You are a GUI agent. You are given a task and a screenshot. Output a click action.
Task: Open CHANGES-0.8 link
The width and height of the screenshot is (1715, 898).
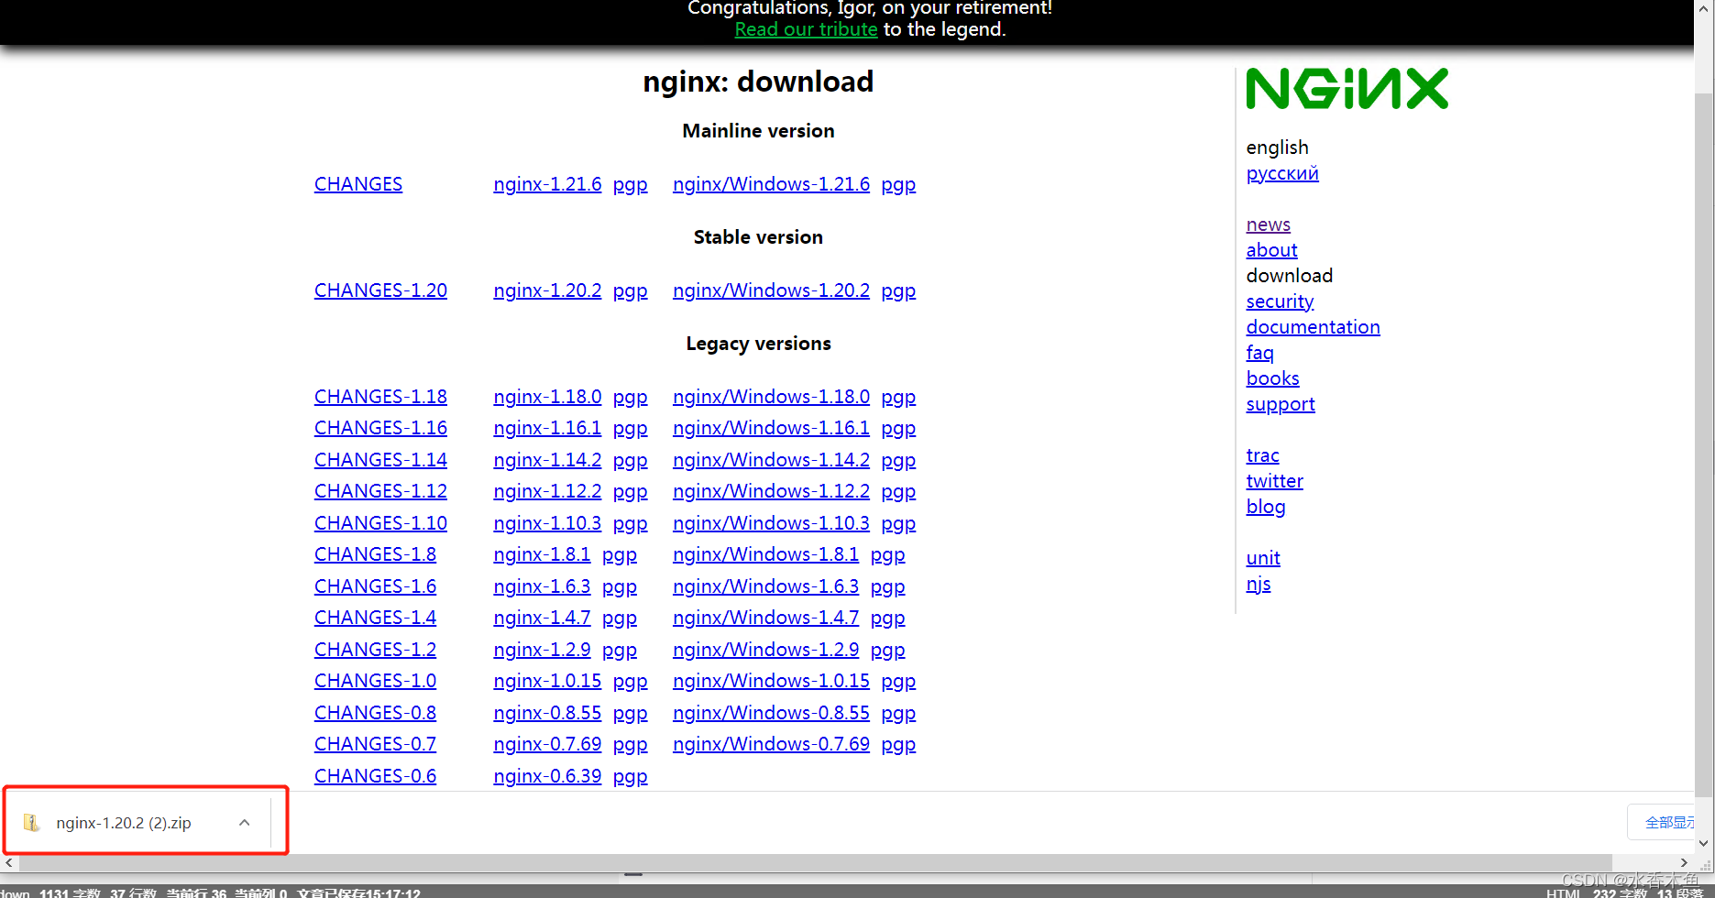click(x=375, y=713)
